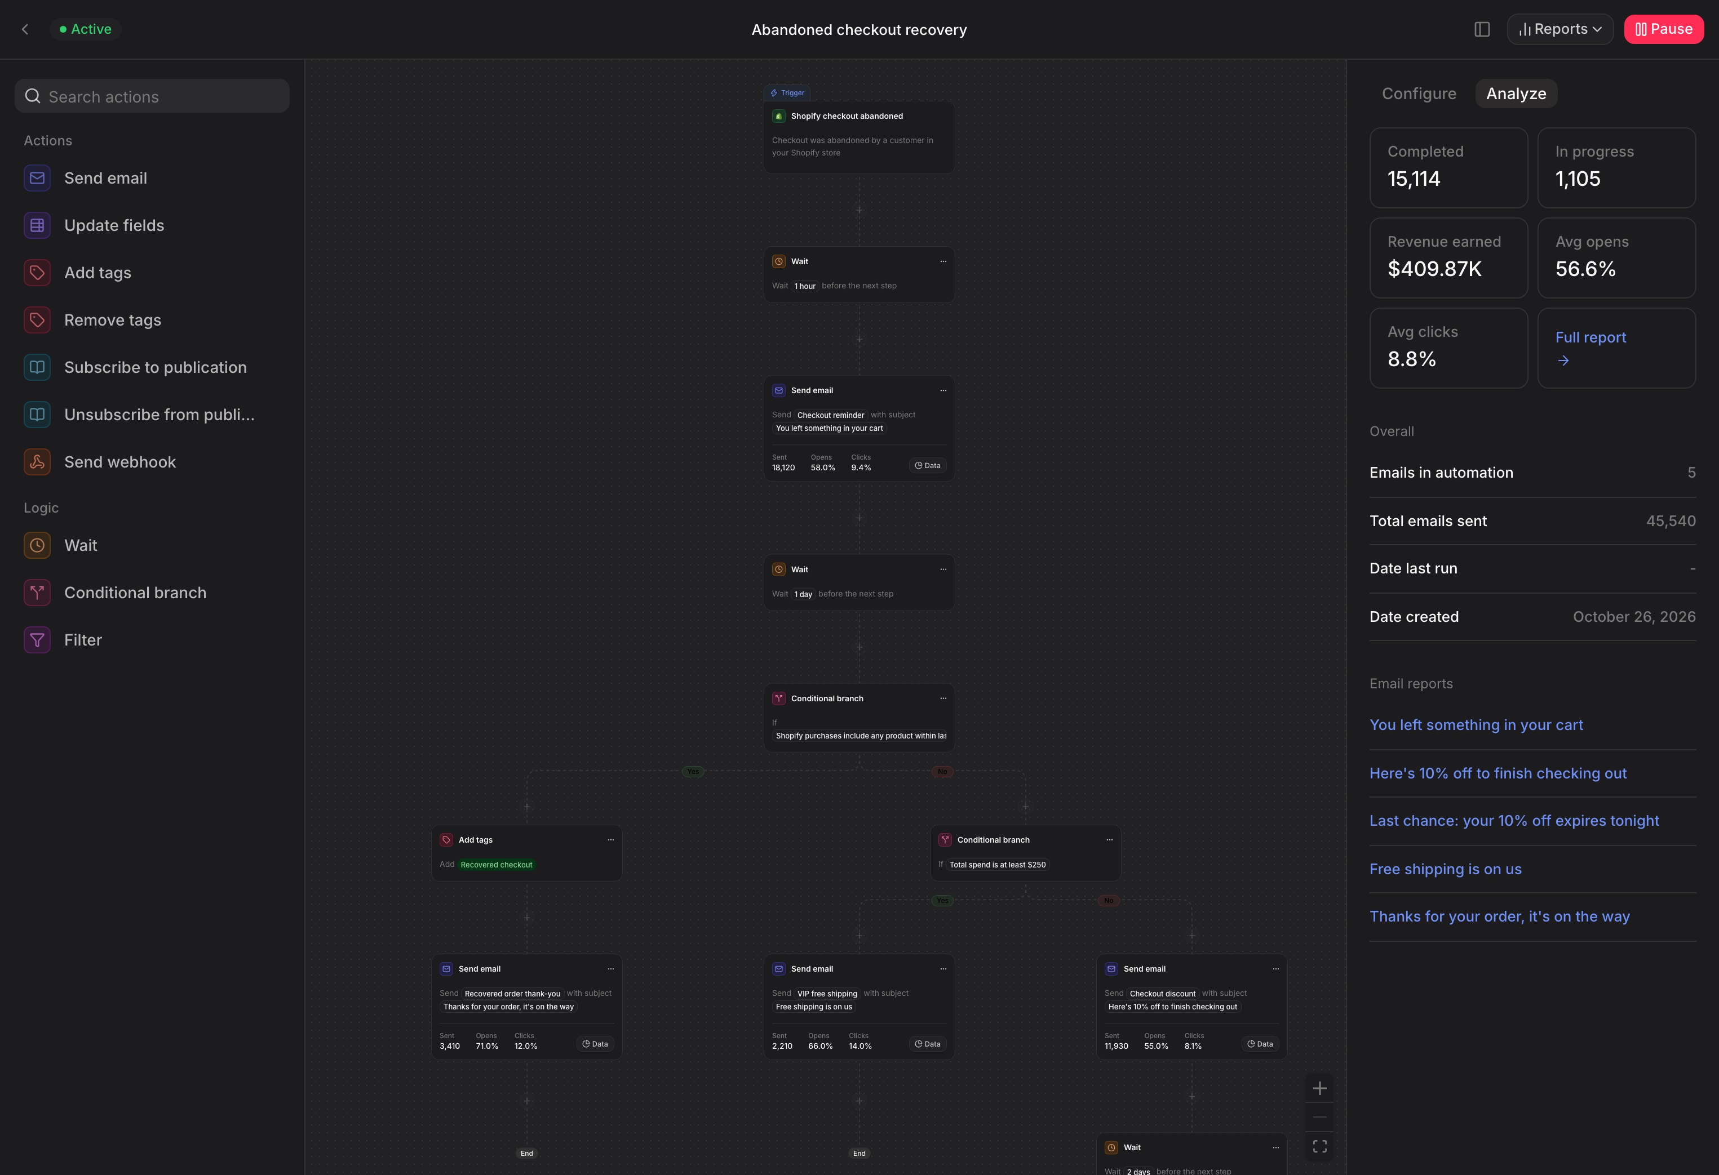The height and width of the screenshot is (1175, 1719).
Task: Open 'Last chance: your 10% off expires tonight' report
Action: [x=1514, y=821]
